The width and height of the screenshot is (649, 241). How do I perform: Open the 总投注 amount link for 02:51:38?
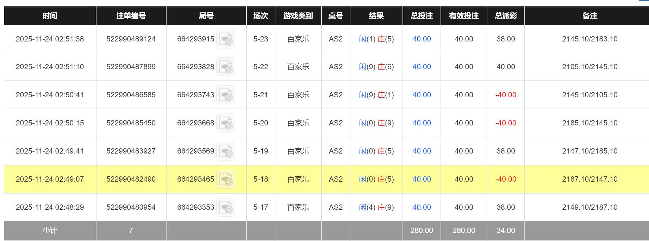(x=422, y=39)
